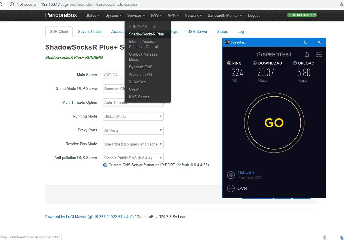Toggle the AUTO REFRESH ON badge
Viewport: 344px width, 240px height.
(302, 15)
